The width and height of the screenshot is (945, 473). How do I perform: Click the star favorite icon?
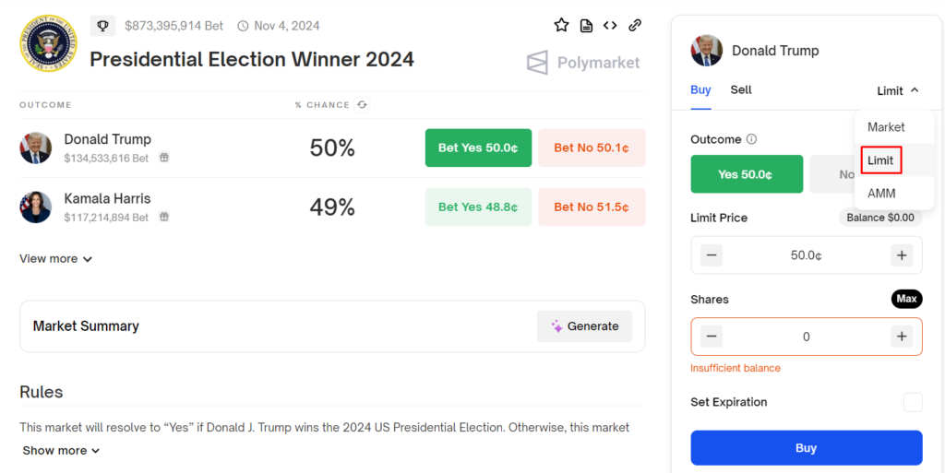point(561,26)
